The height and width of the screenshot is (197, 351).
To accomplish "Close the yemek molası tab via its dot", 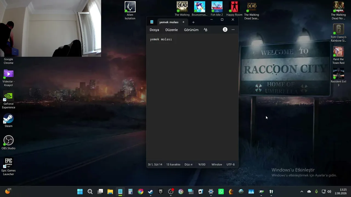I will (x=183, y=22).
